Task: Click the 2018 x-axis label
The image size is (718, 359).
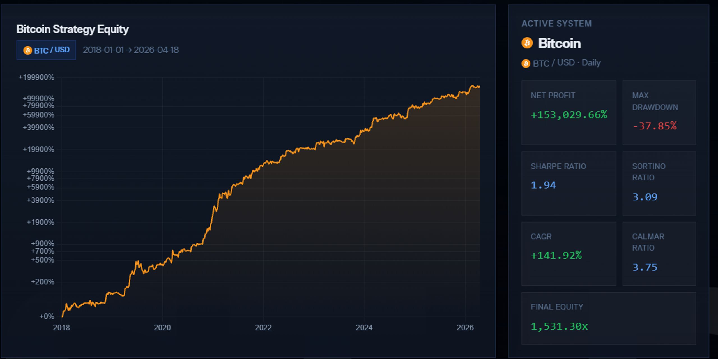Action: pos(61,328)
